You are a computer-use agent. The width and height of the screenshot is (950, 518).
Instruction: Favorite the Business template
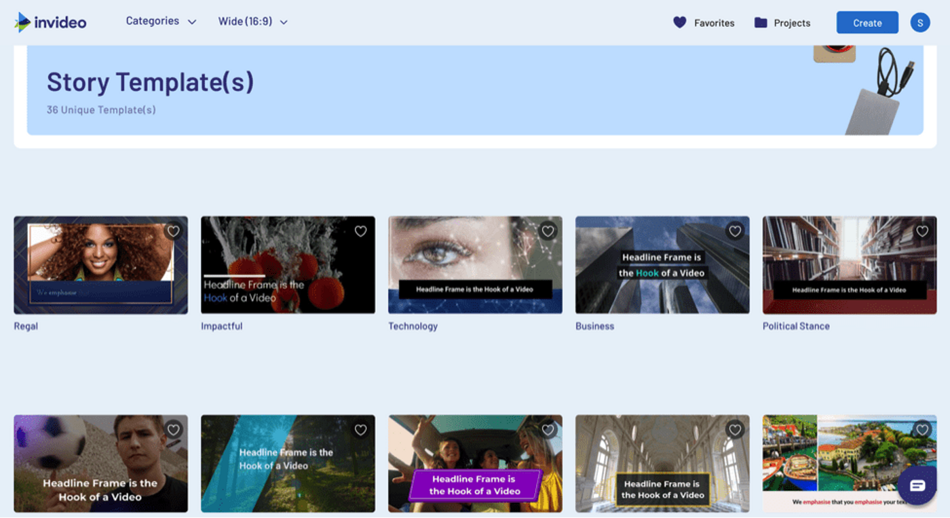(x=735, y=231)
